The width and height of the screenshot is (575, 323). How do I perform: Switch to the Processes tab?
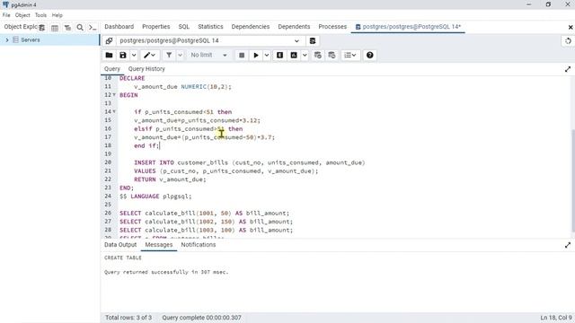[x=332, y=27]
